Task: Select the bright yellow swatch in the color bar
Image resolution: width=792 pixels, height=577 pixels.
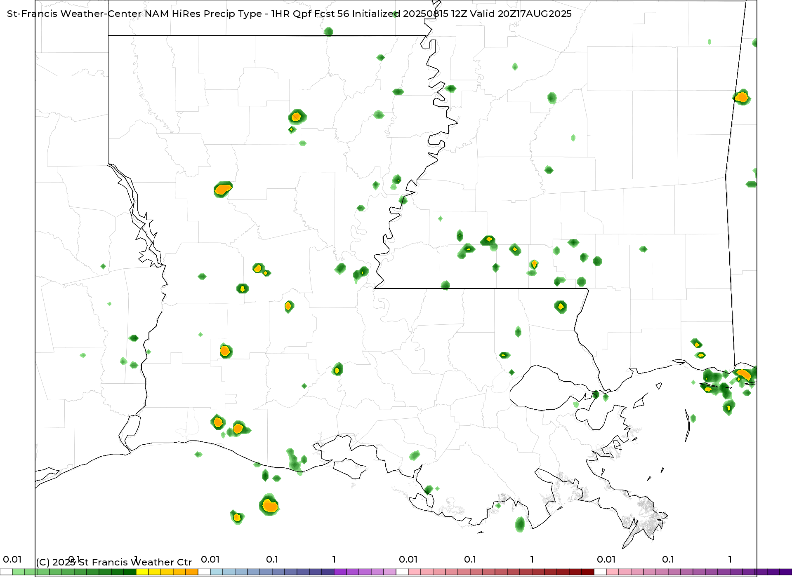Action: coord(142,572)
